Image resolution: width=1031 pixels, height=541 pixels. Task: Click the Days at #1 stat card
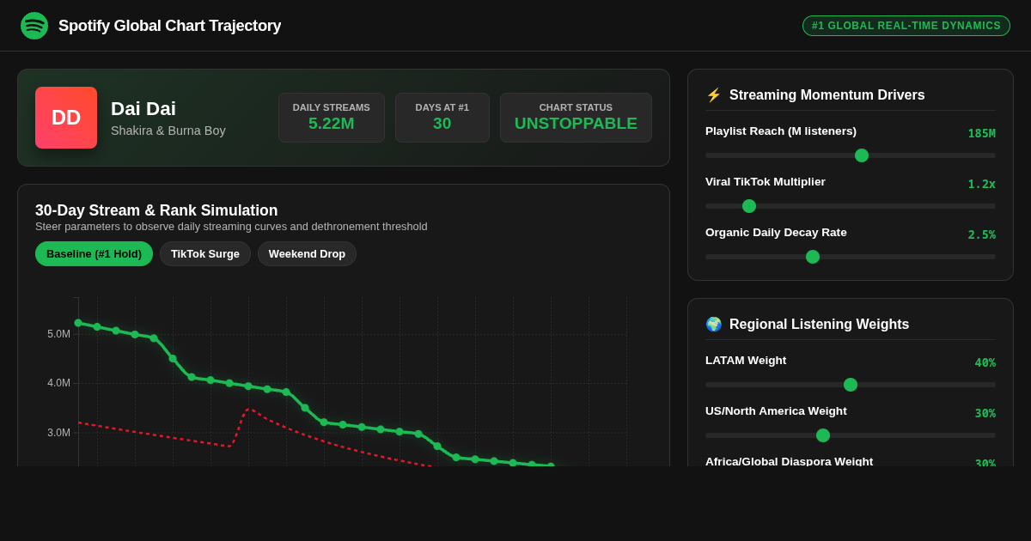pyautogui.click(x=442, y=118)
